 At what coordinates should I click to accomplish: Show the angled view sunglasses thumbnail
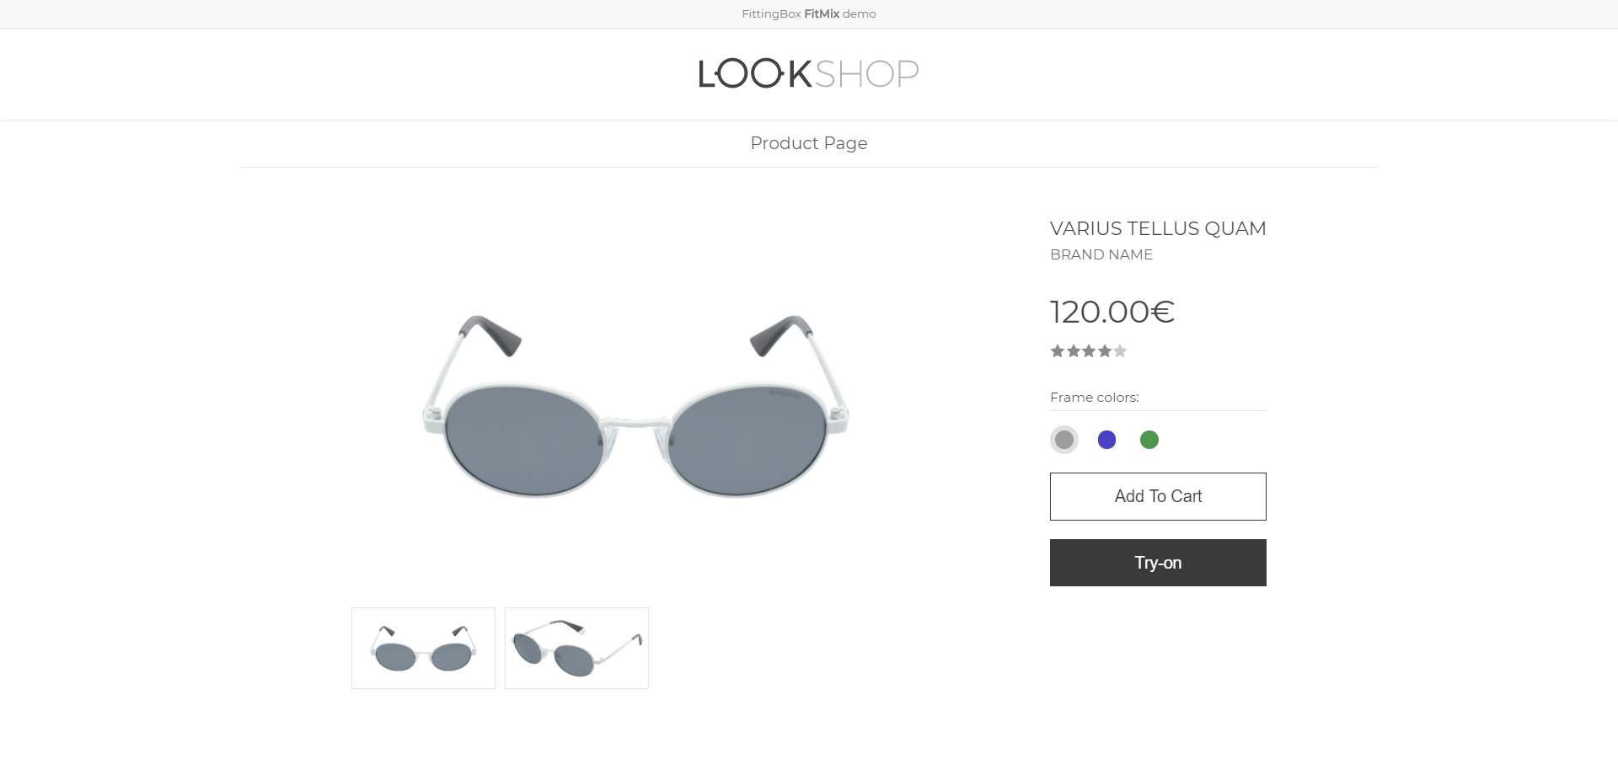tap(576, 648)
